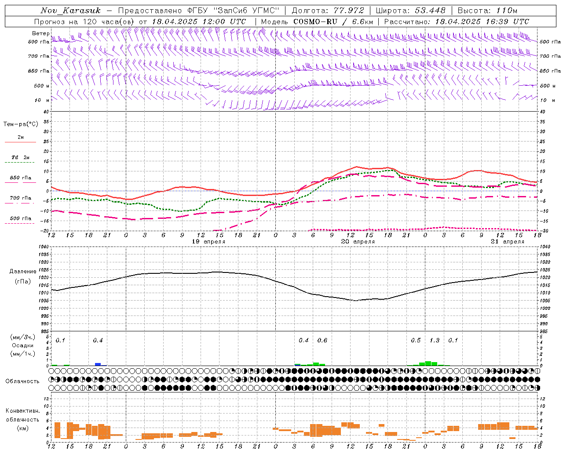Select the elevation text Высота: 110м
The height and width of the screenshot is (450, 563).
point(487,11)
